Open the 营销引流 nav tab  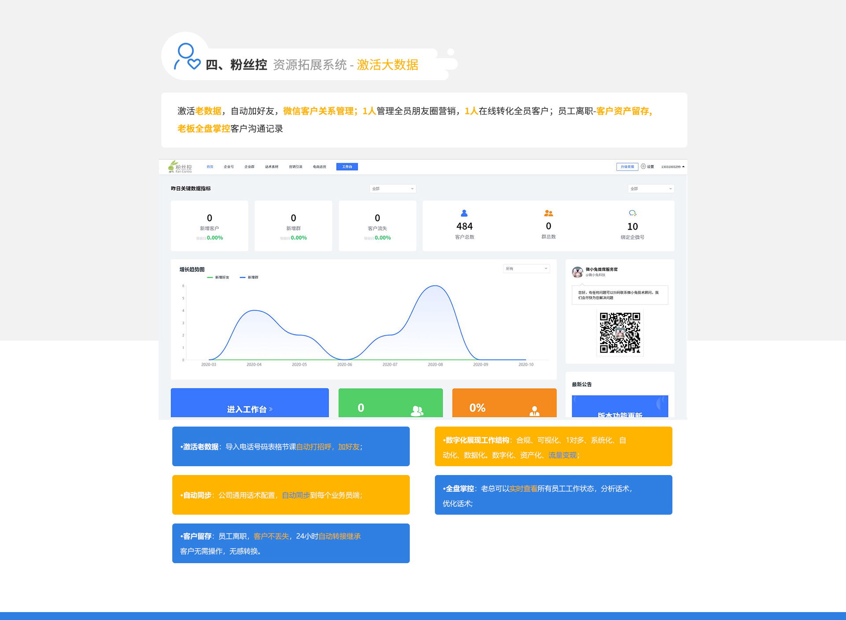pyautogui.click(x=296, y=167)
